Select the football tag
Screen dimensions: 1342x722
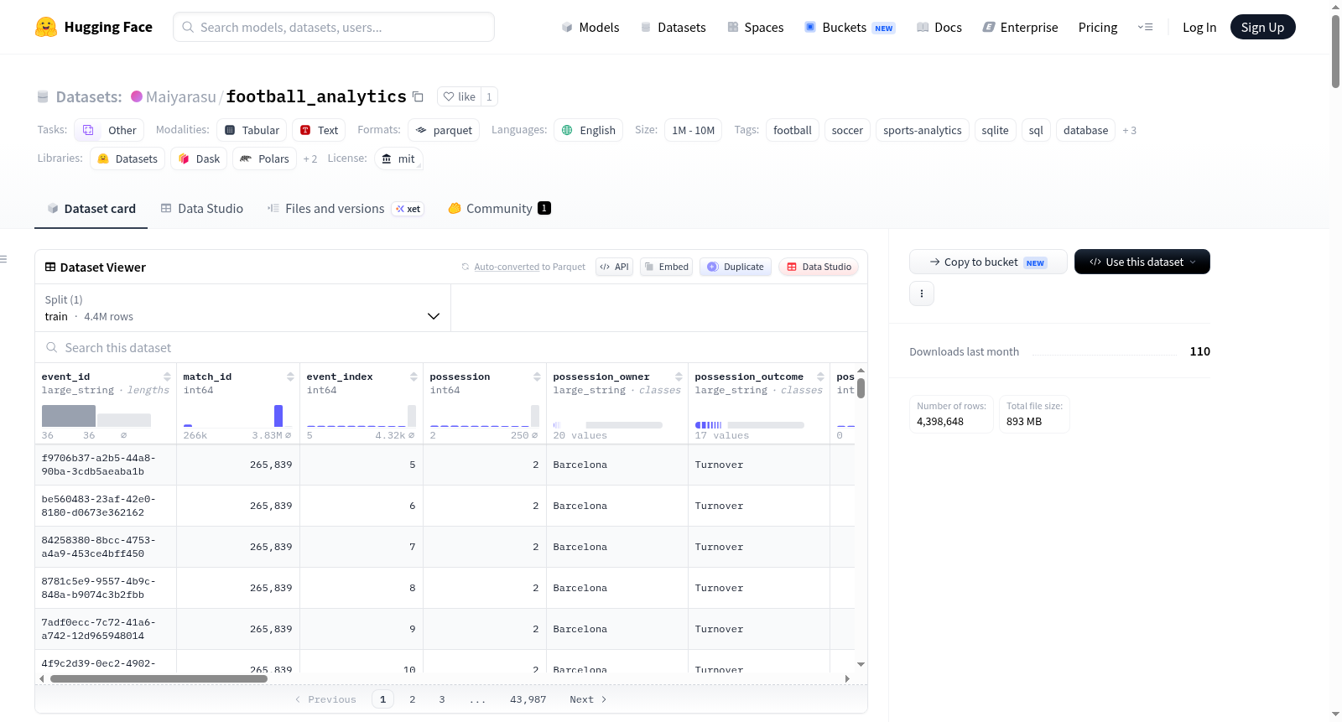coord(792,130)
